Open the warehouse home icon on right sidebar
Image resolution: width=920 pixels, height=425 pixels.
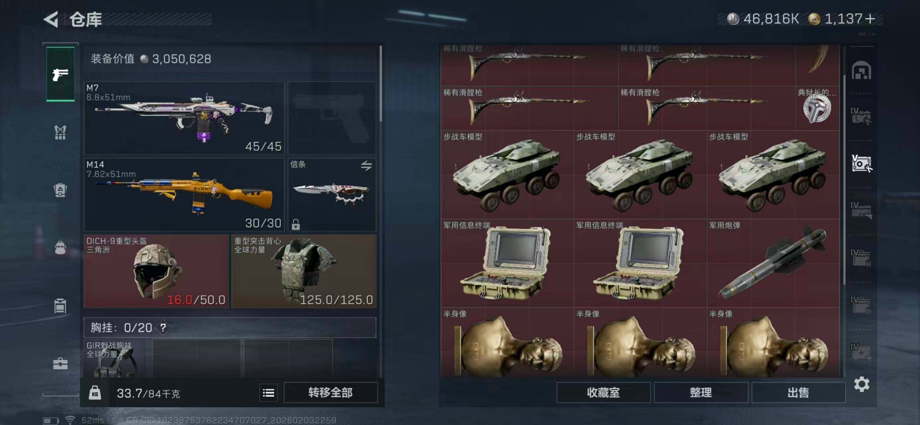tap(861, 70)
